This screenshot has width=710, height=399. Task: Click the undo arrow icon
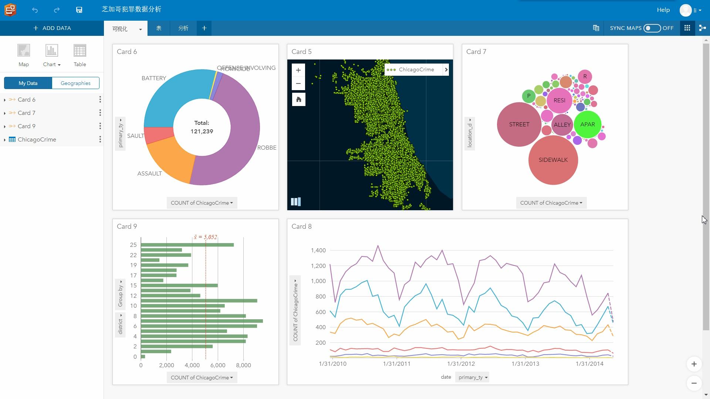point(35,10)
